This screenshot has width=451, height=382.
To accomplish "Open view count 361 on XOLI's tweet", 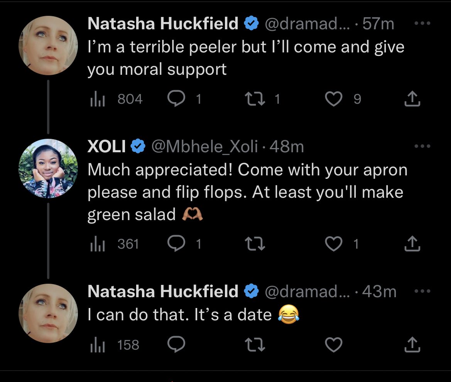I will 115,244.
